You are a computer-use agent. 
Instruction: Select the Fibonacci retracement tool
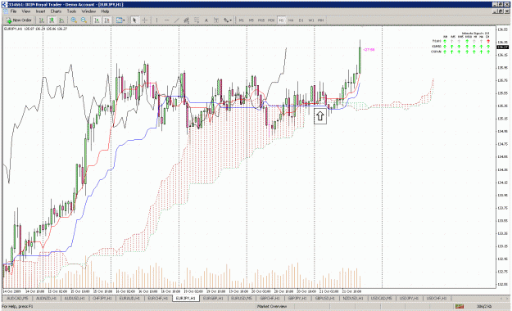tap(197, 20)
